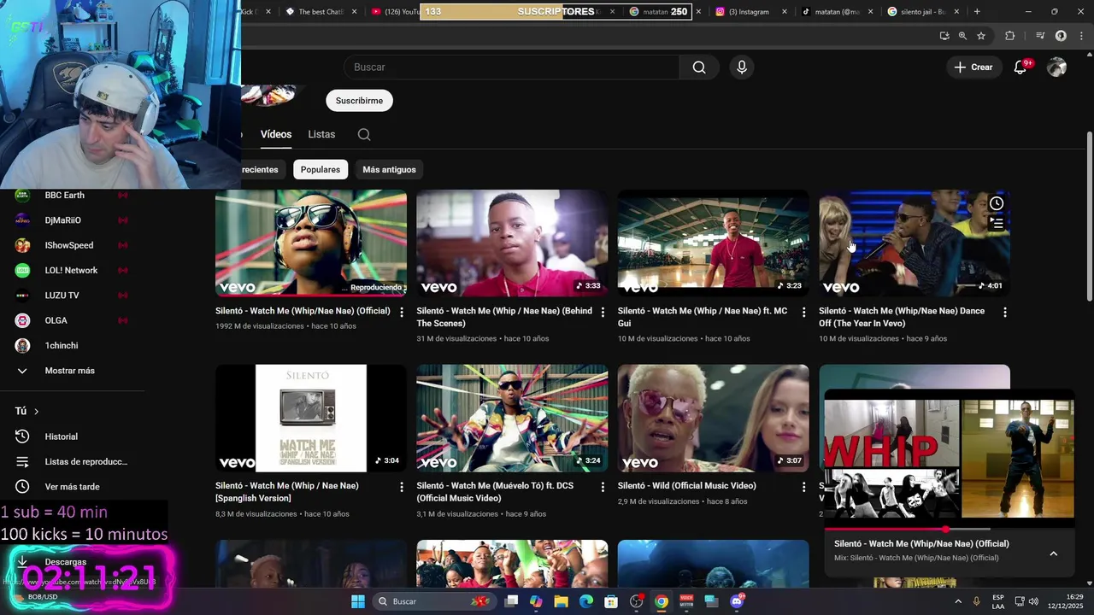This screenshot has width=1094, height=615.
Task: Open options for Spanglish Version video
Action: click(x=402, y=487)
